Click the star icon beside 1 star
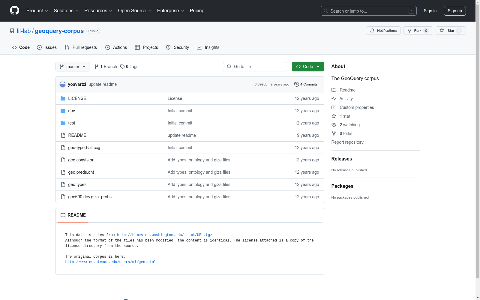The width and height of the screenshot is (480, 300). [334, 116]
